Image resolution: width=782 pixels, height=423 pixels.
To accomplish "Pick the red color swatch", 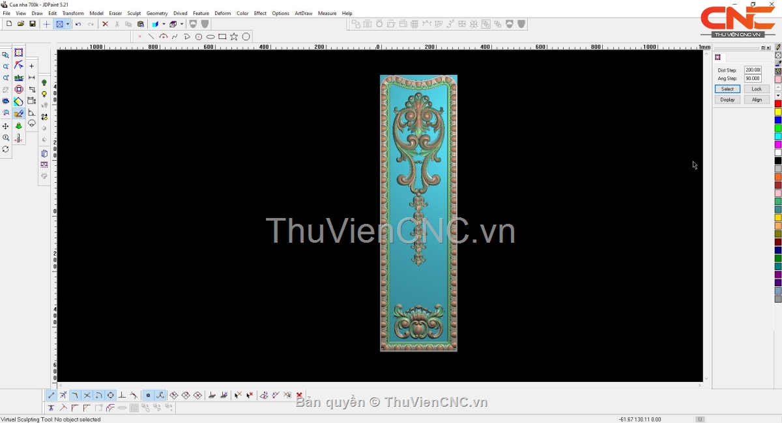I will coord(778,104).
